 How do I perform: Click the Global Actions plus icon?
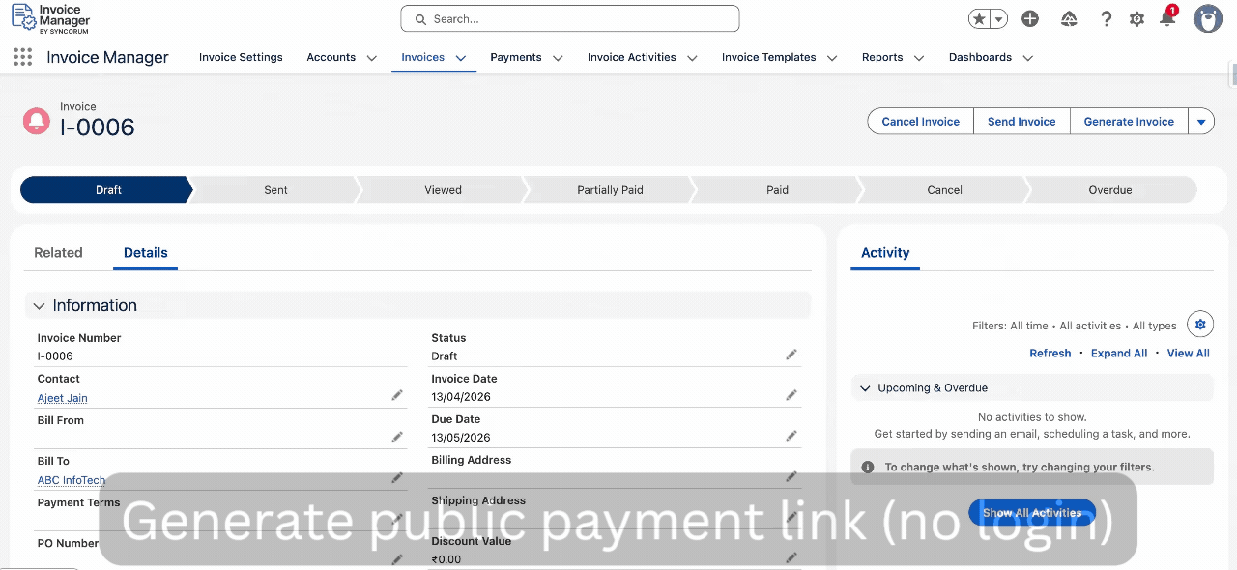(x=1030, y=18)
